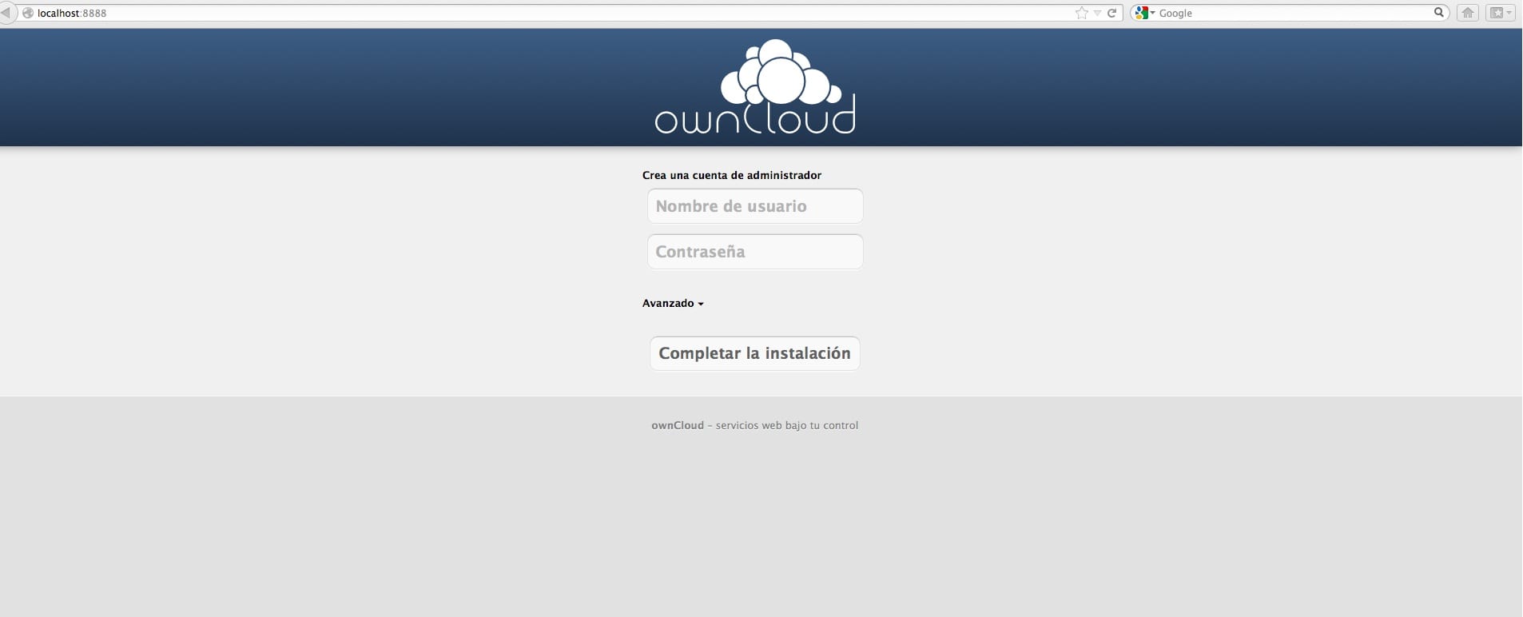Image resolution: width=1523 pixels, height=617 pixels.
Task: Expand the Avanzado advanced options
Action: pos(673,304)
